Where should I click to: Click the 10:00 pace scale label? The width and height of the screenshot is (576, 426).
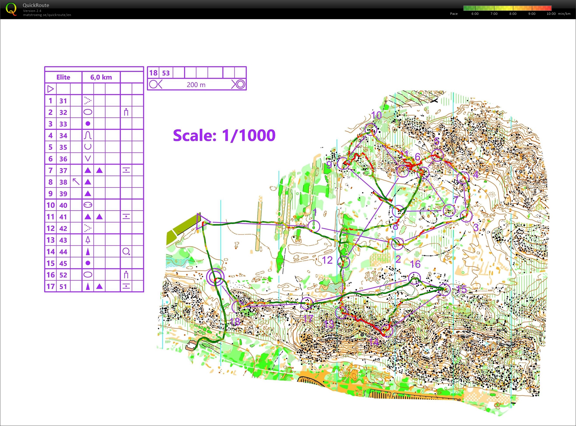point(551,14)
